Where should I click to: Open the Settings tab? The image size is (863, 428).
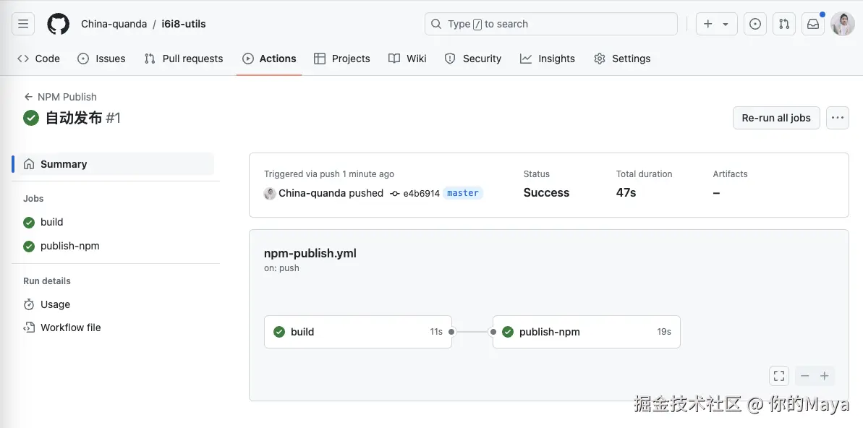click(x=622, y=59)
